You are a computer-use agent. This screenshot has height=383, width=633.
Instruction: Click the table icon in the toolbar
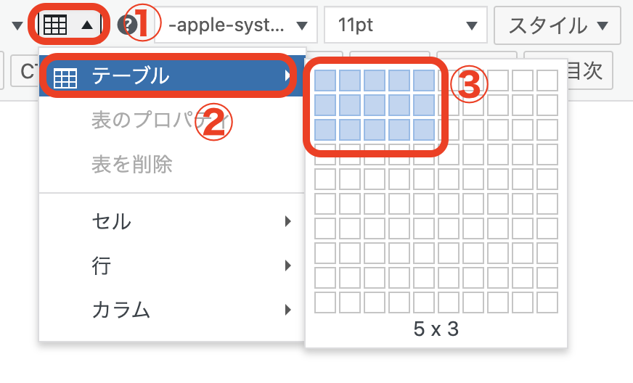55,25
